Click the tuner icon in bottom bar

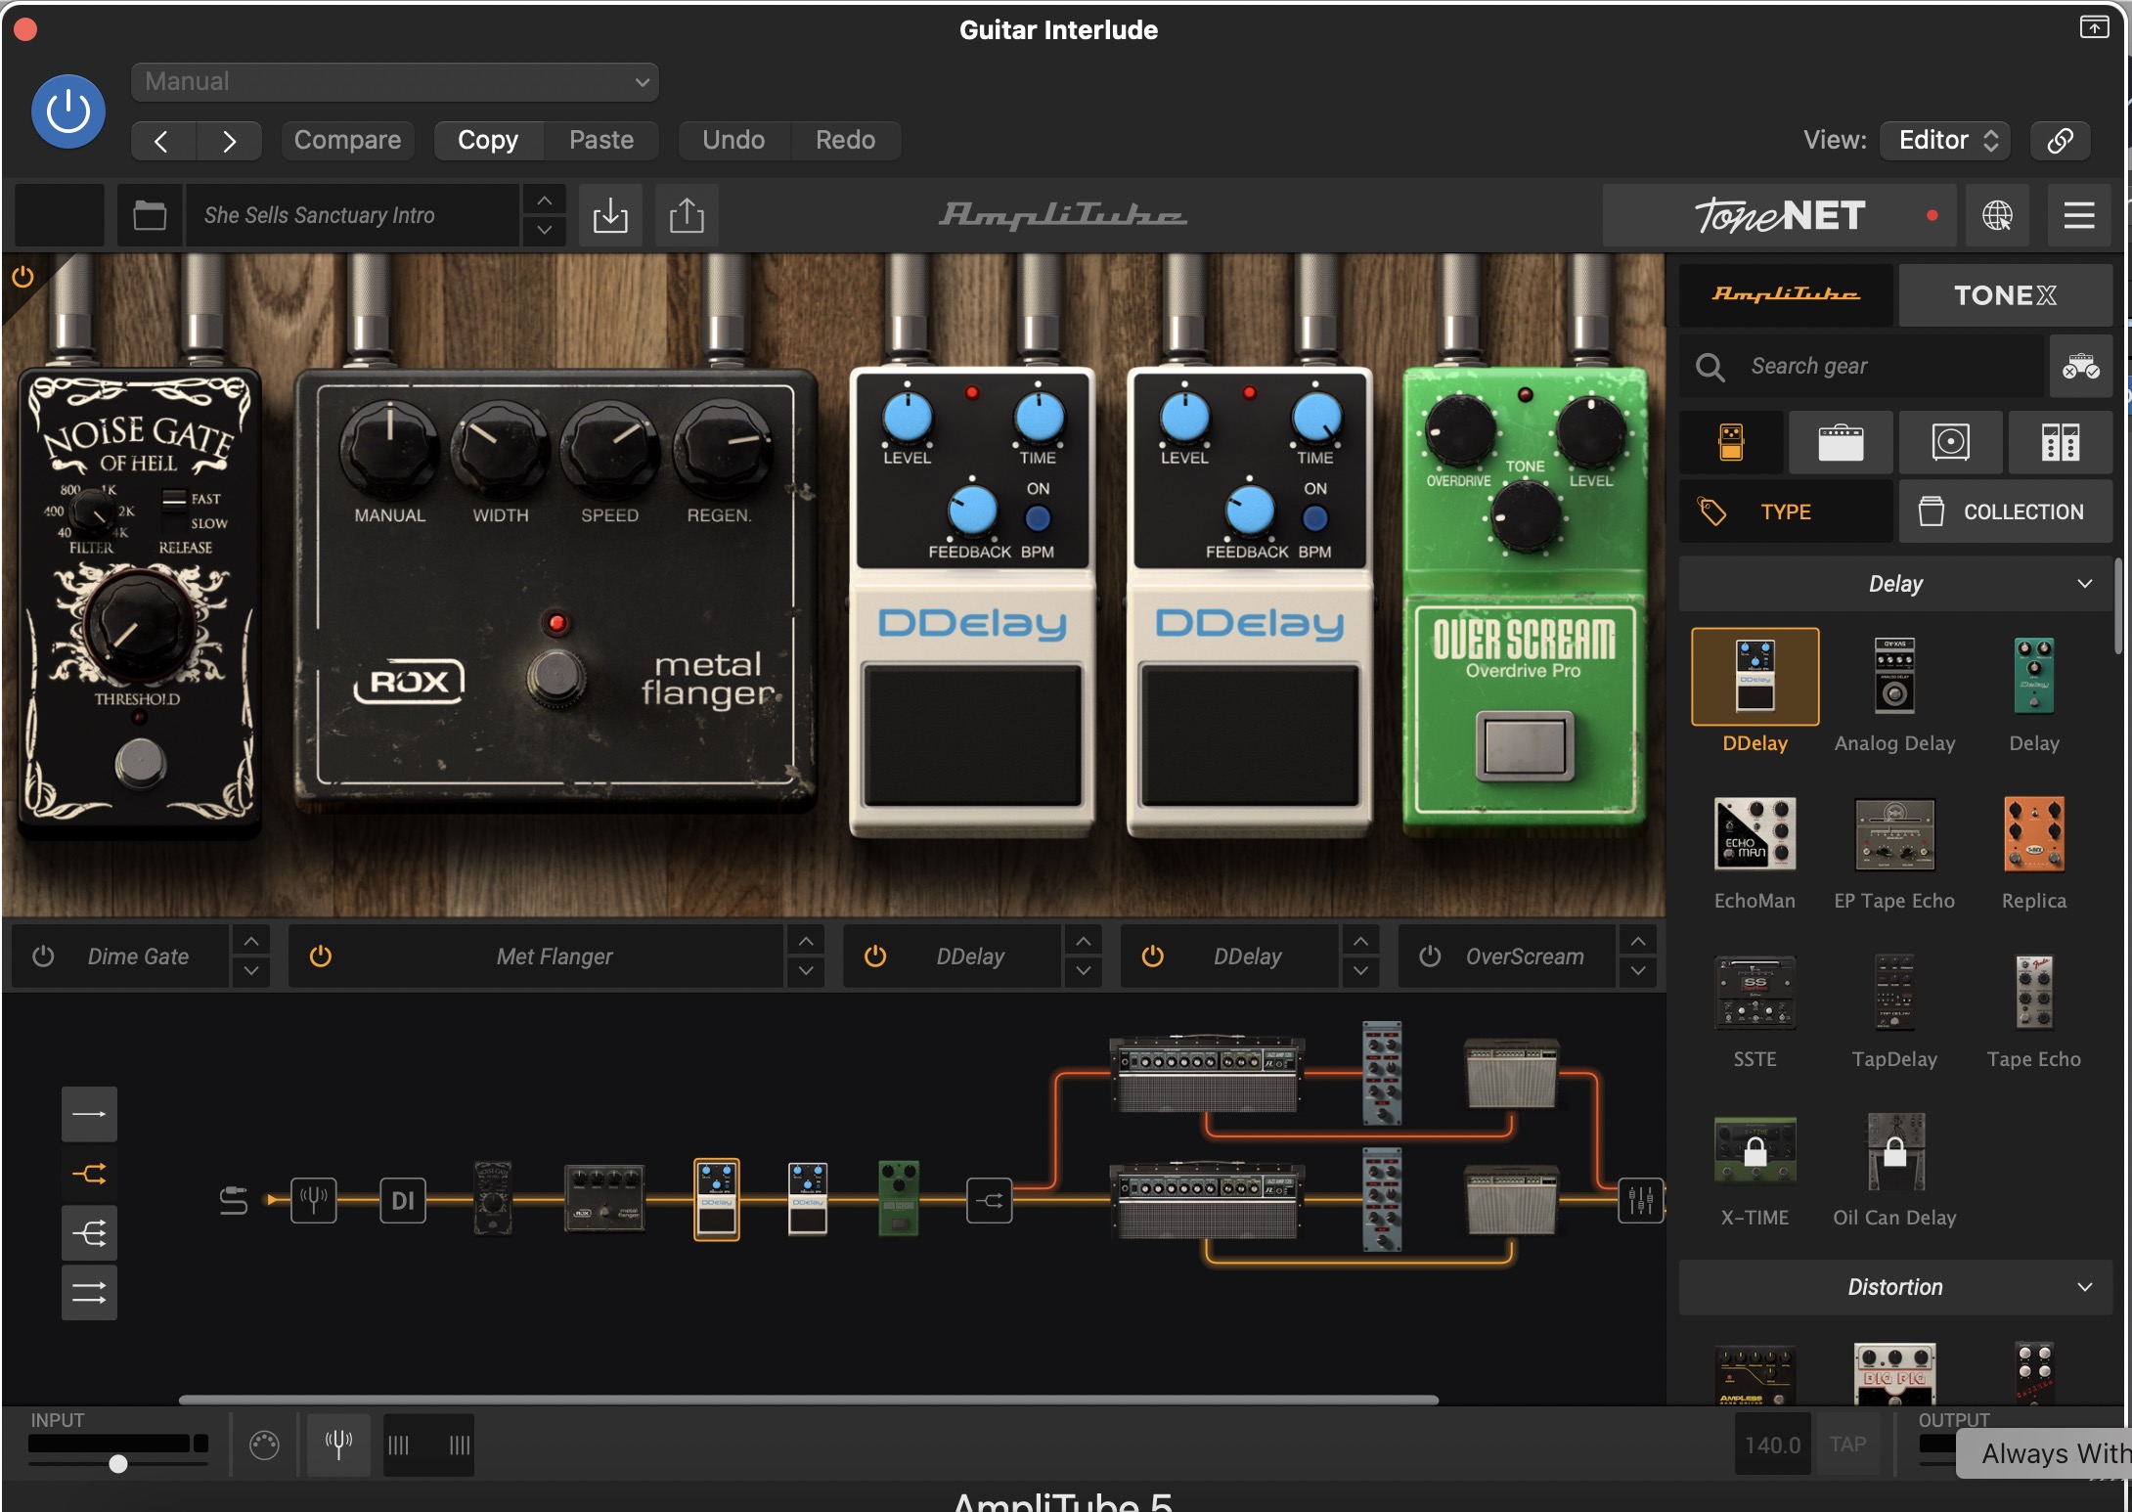(x=338, y=1445)
